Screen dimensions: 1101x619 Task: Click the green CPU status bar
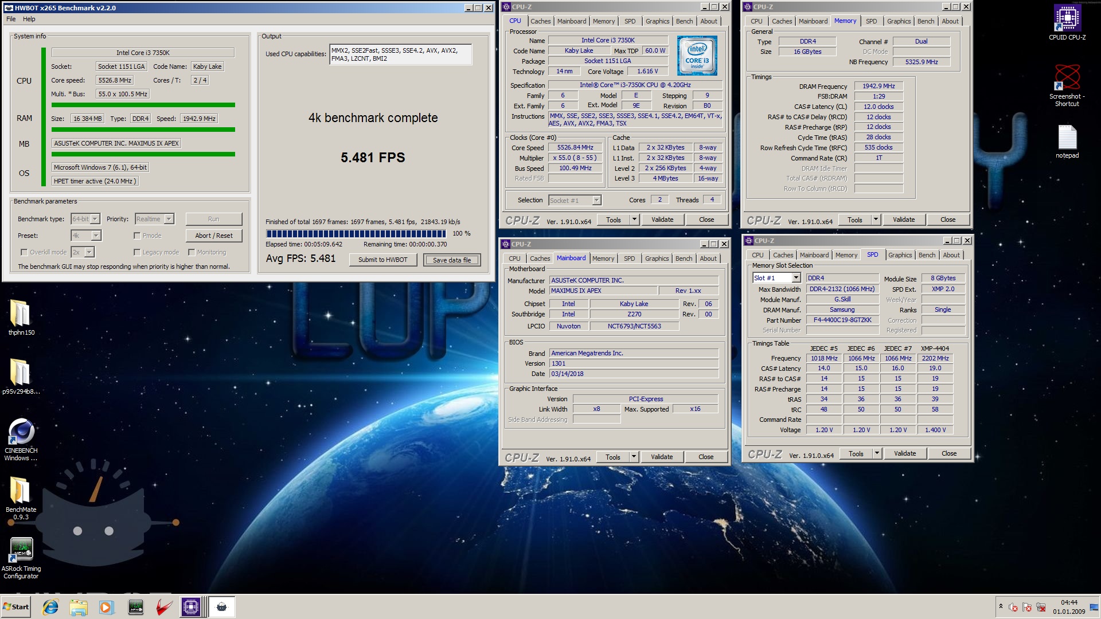click(x=143, y=105)
